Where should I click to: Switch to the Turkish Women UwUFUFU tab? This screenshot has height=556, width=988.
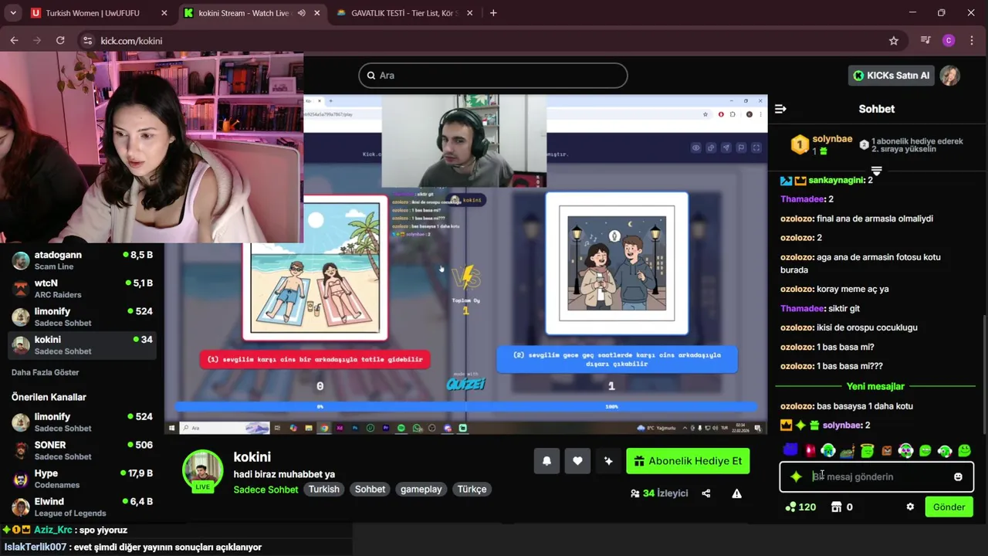100,13
